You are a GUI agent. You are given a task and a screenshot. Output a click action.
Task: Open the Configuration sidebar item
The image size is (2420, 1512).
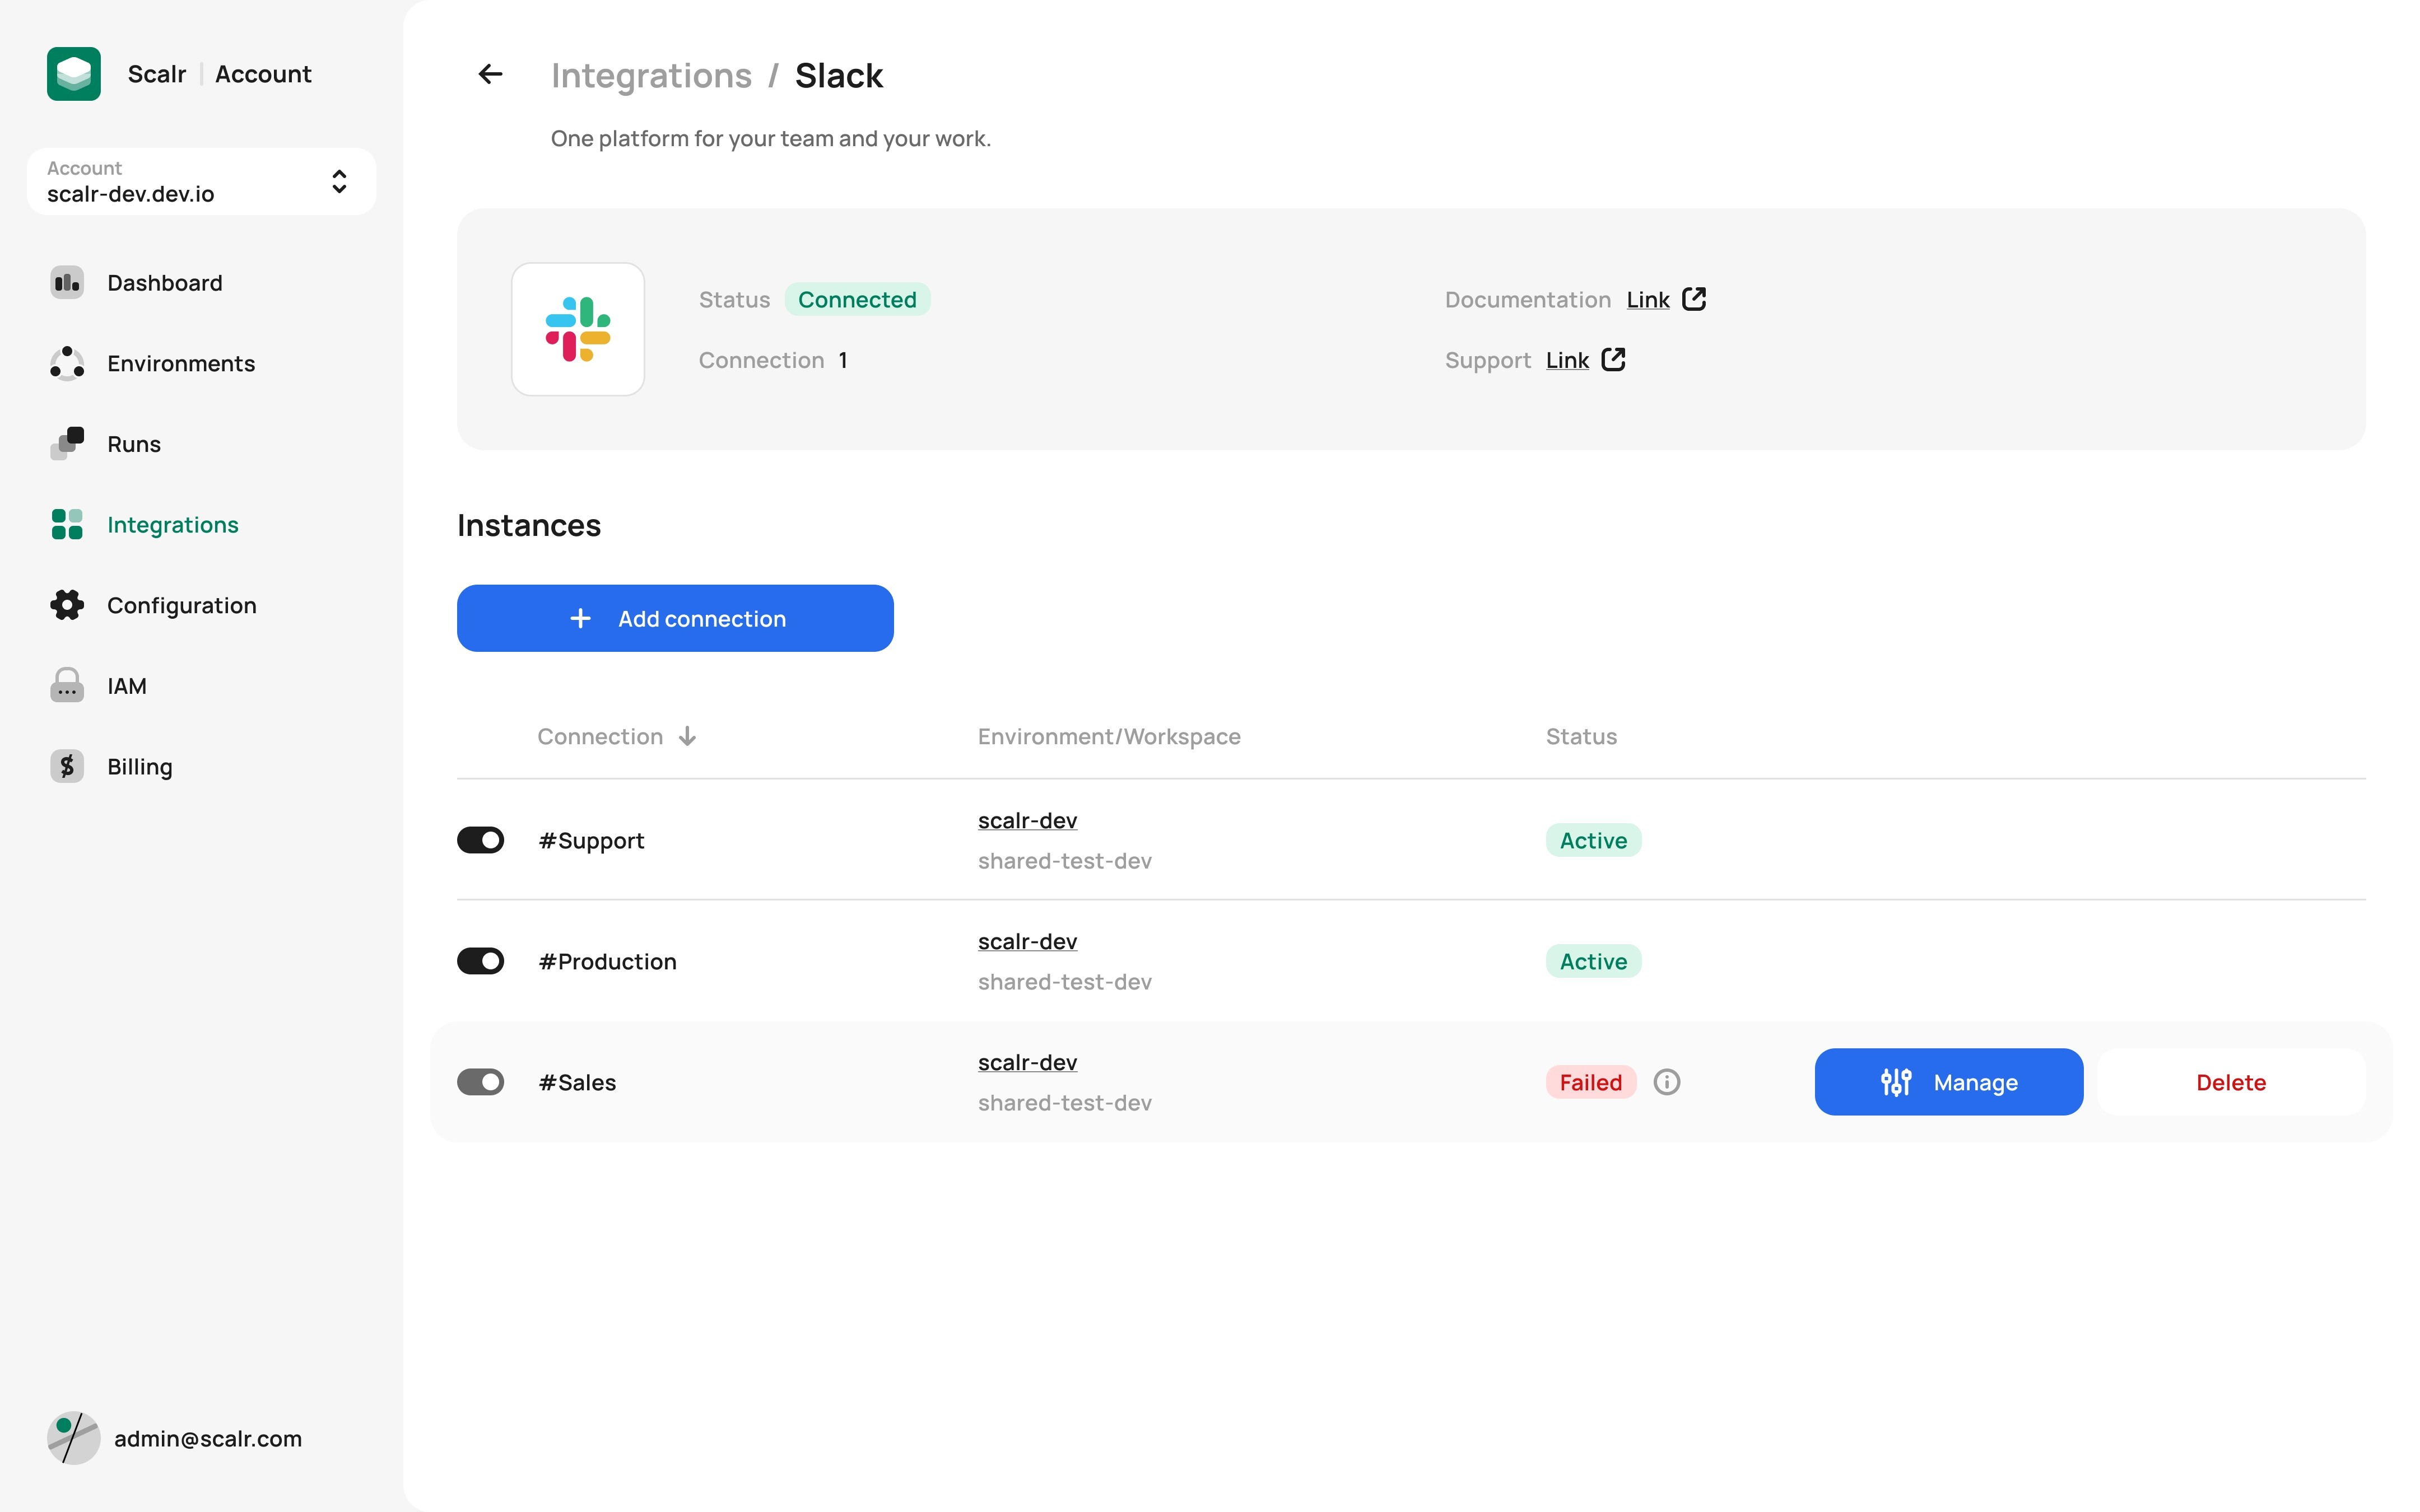181,606
